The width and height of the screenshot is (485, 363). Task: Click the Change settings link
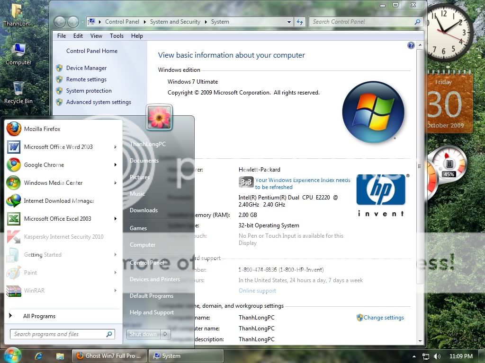pos(383,318)
